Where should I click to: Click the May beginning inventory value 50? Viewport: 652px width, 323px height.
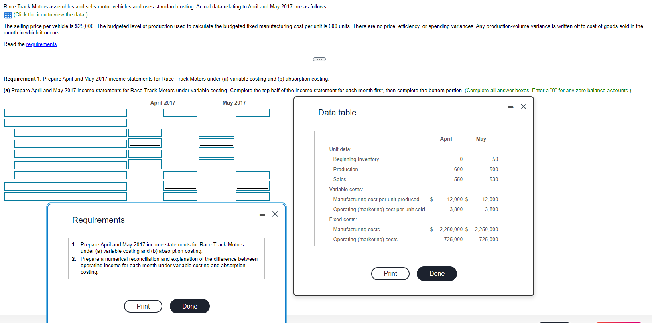coord(495,159)
